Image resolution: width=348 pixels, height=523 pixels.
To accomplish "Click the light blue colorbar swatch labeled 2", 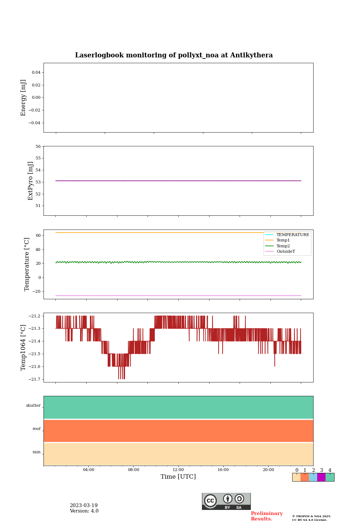I will coord(313,477).
